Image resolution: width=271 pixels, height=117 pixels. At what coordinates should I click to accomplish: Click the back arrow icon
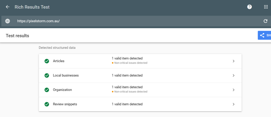pyautogui.click(x=7, y=7)
